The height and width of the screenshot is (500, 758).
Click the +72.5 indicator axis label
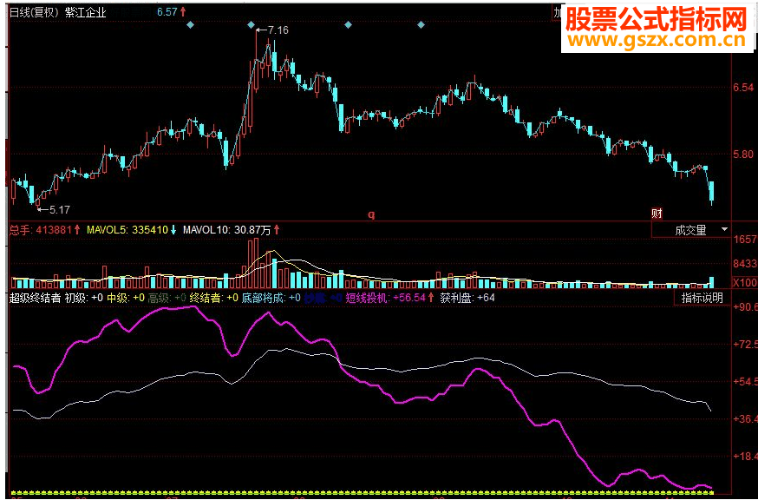click(x=745, y=345)
